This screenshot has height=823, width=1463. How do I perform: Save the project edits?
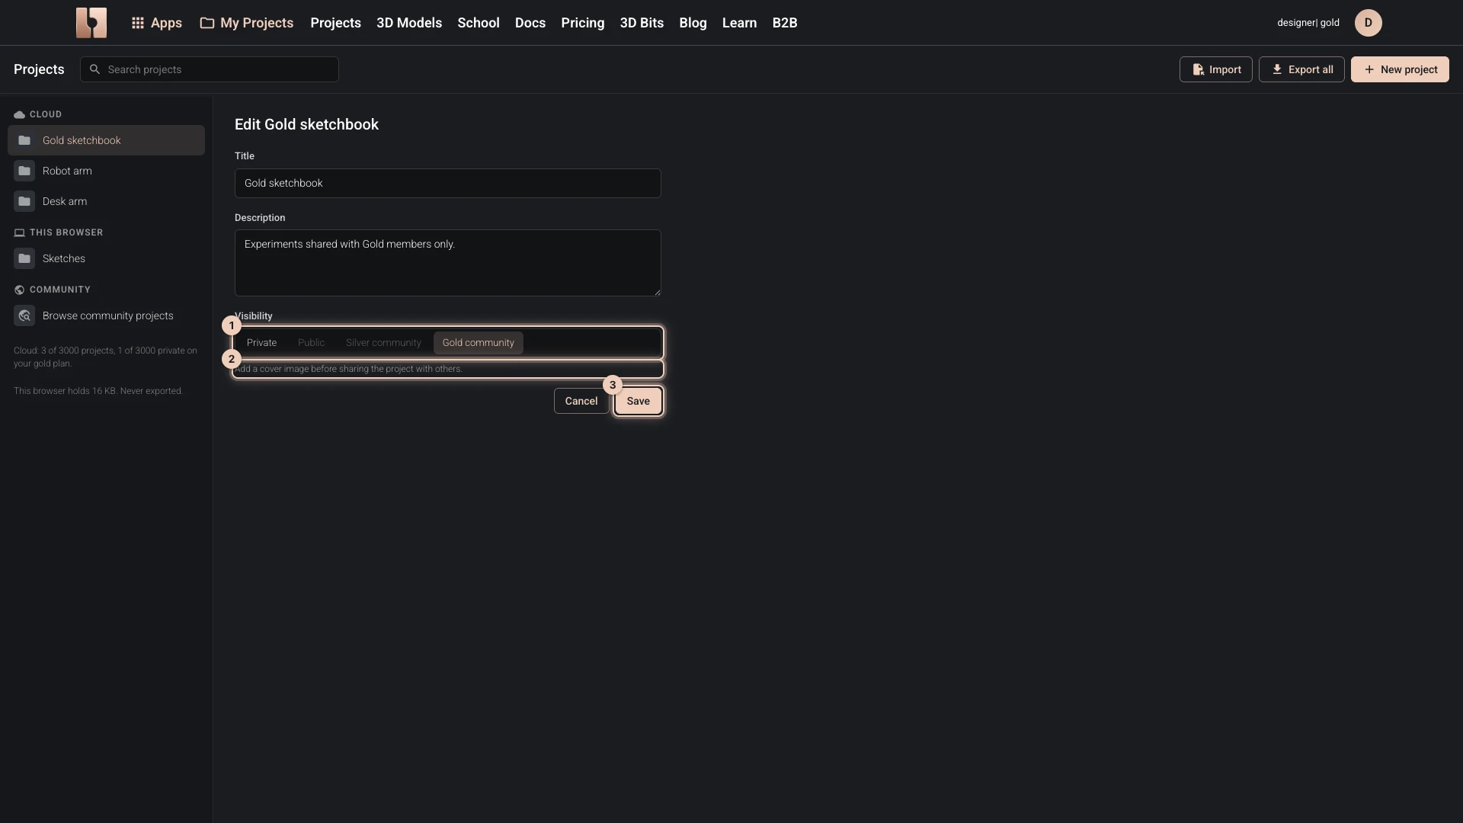(x=639, y=401)
